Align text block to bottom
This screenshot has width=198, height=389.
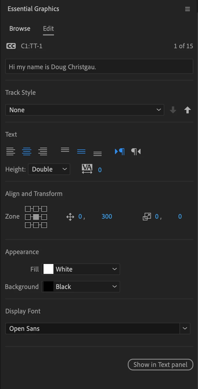pos(98,153)
